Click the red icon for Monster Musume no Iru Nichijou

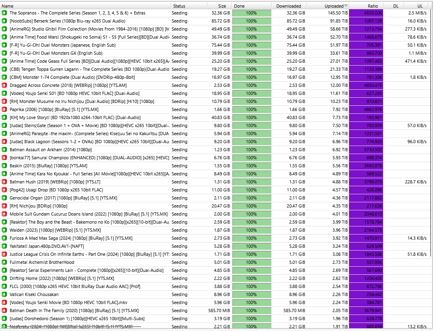[x=4, y=101]
